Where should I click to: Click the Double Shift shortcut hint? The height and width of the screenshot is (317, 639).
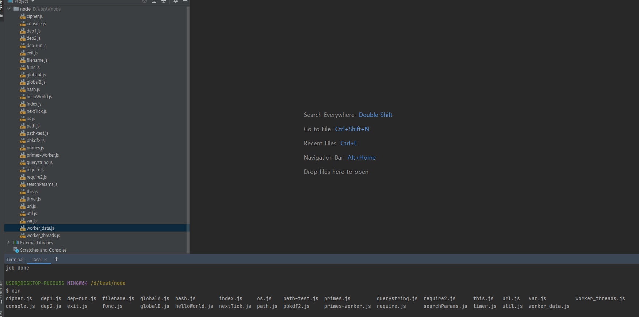(x=375, y=115)
